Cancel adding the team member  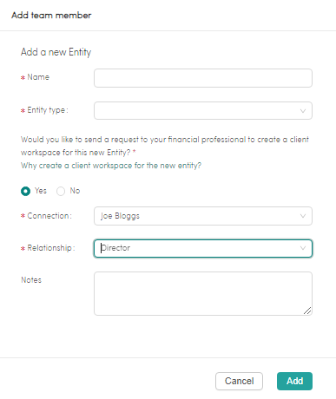239,381
